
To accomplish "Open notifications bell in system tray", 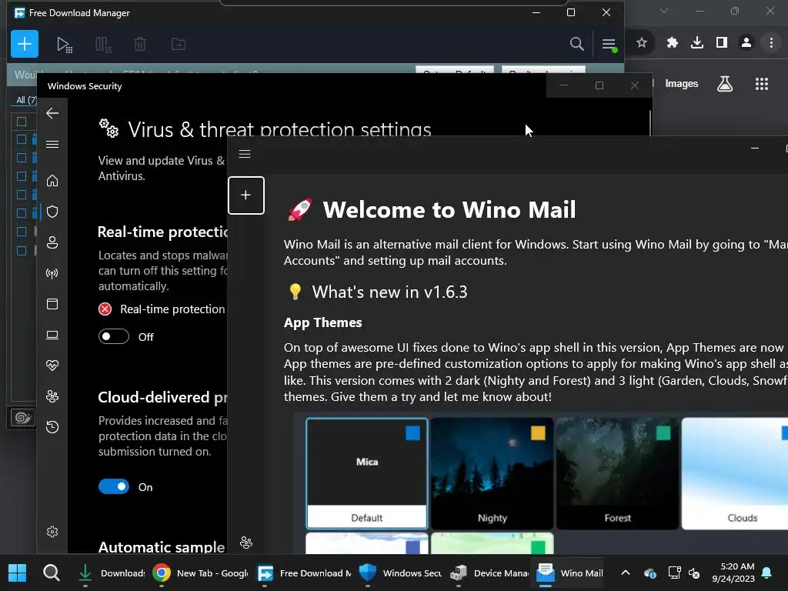I will 767,573.
